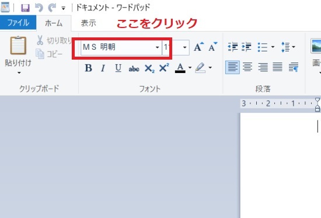Viewport: 321px width, 218px height.
Task: Toggle subscript X₂ formatting
Action: tap(149, 68)
